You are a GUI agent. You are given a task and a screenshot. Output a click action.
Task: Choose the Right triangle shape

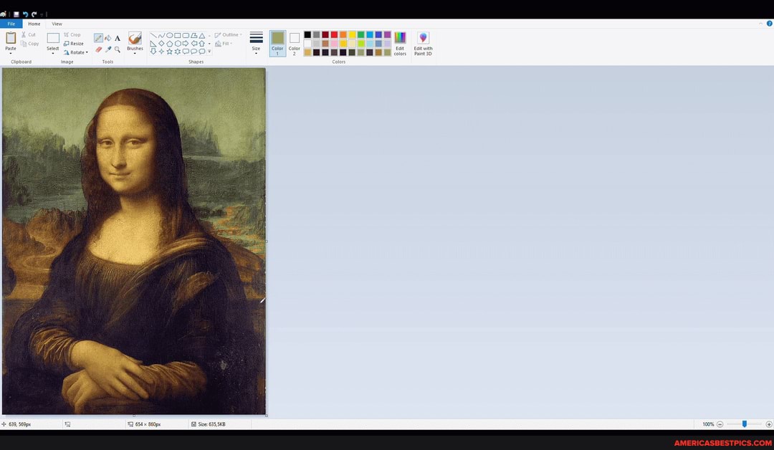[x=153, y=44]
